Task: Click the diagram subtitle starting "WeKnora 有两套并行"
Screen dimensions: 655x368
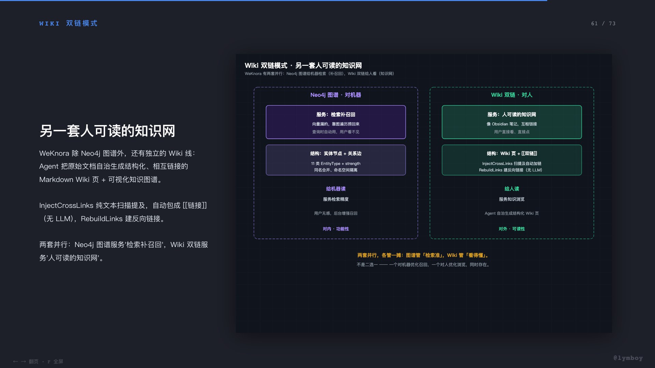Action: coord(319,74)
